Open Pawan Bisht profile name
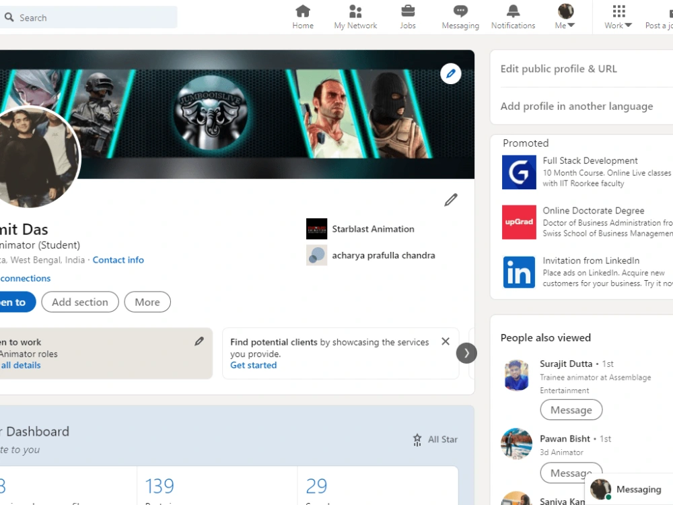Viewport: 673px width, 505px height. pos(565,438)
